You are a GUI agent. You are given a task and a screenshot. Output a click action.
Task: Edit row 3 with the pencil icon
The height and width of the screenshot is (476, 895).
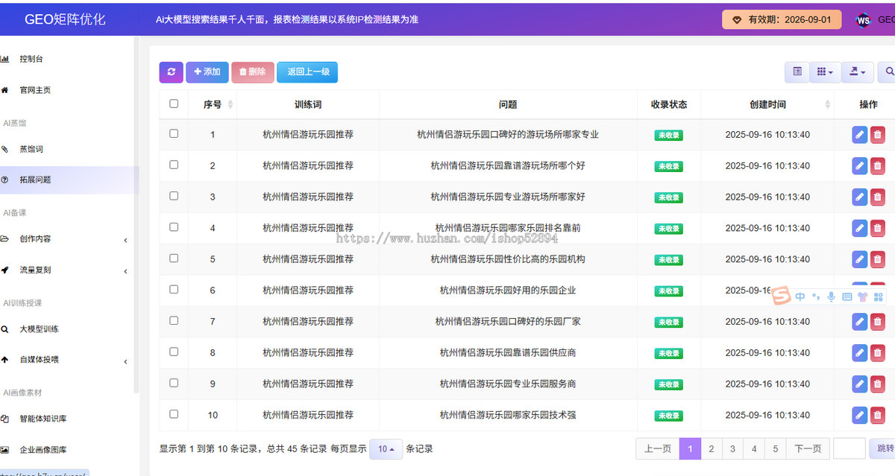pyautogui.click(x=860, y=197)
